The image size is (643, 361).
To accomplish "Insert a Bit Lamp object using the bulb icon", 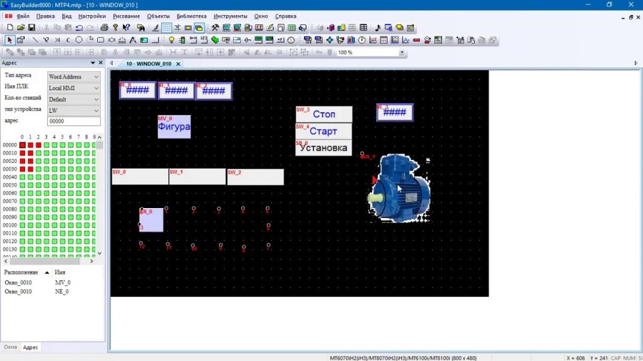I will click(x=171, y=40).
